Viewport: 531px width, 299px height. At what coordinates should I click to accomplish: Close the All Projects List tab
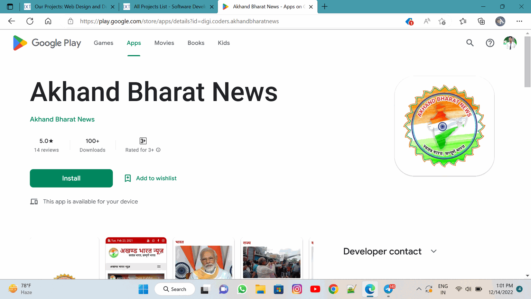pos(212,7)
